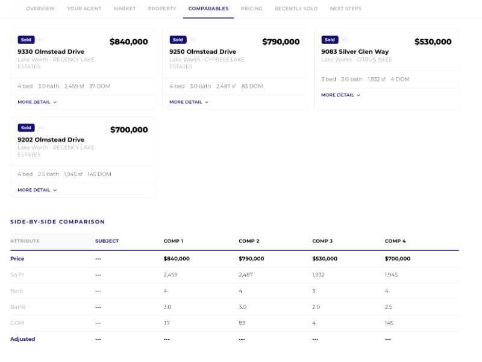This screenshot has height=362, width=482.
Task: Expand More Detail for 9330 Olmstead Drive
Action: (x=37, y=103)
